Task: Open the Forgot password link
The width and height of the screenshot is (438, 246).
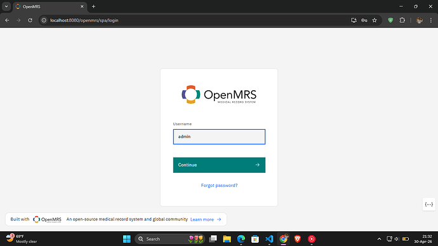Action: click(x=219, y=185)
